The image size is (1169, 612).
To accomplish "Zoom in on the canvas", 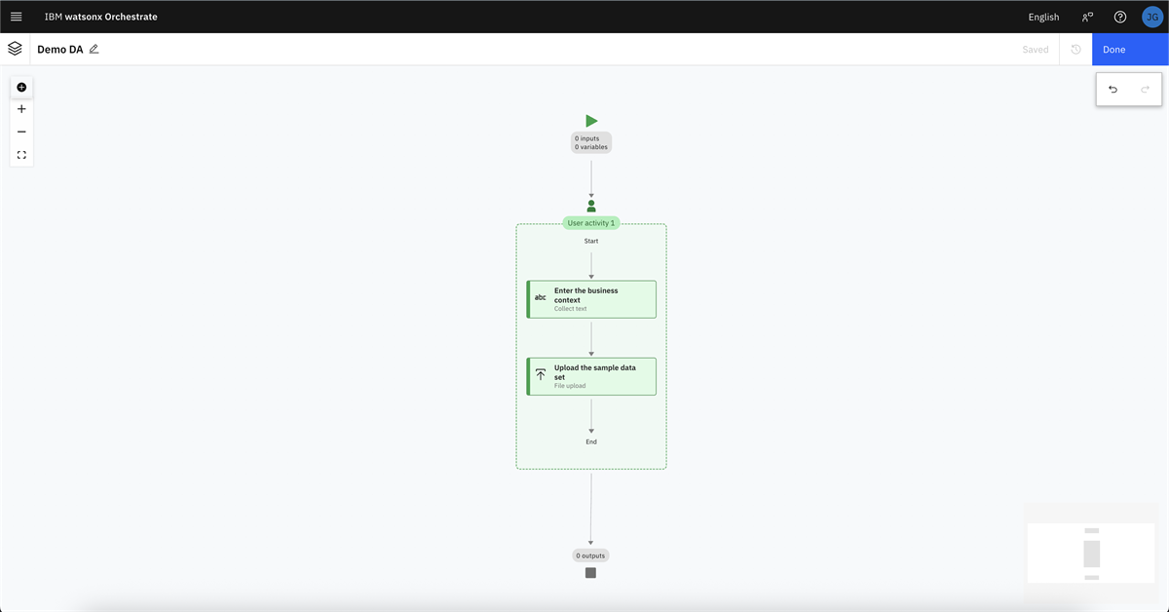I will [21, 109].
